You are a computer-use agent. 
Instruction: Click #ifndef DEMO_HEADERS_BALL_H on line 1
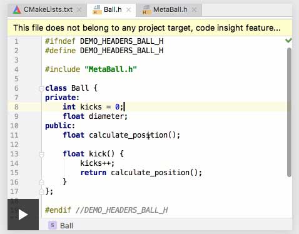pyautogui.click(x=104, y=41)
